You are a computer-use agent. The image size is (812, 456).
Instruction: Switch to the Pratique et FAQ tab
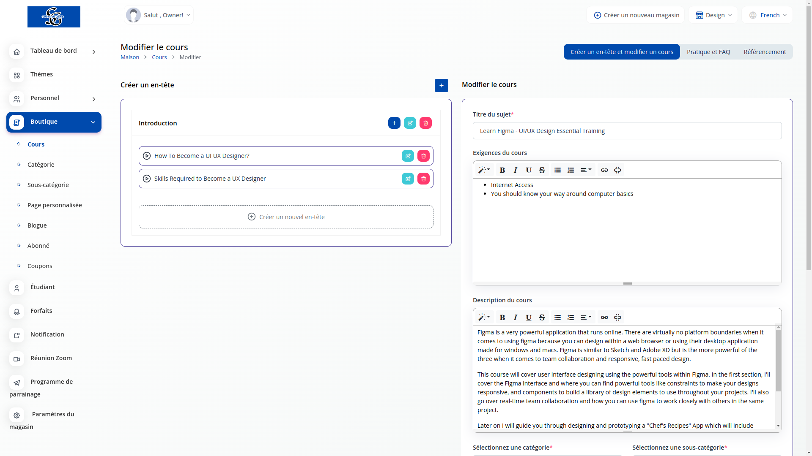(708, 52)
